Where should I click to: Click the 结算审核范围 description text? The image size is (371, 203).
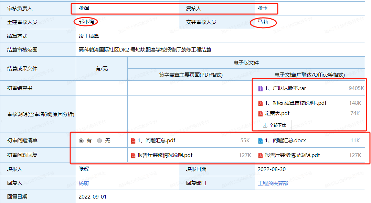point(145,50)
